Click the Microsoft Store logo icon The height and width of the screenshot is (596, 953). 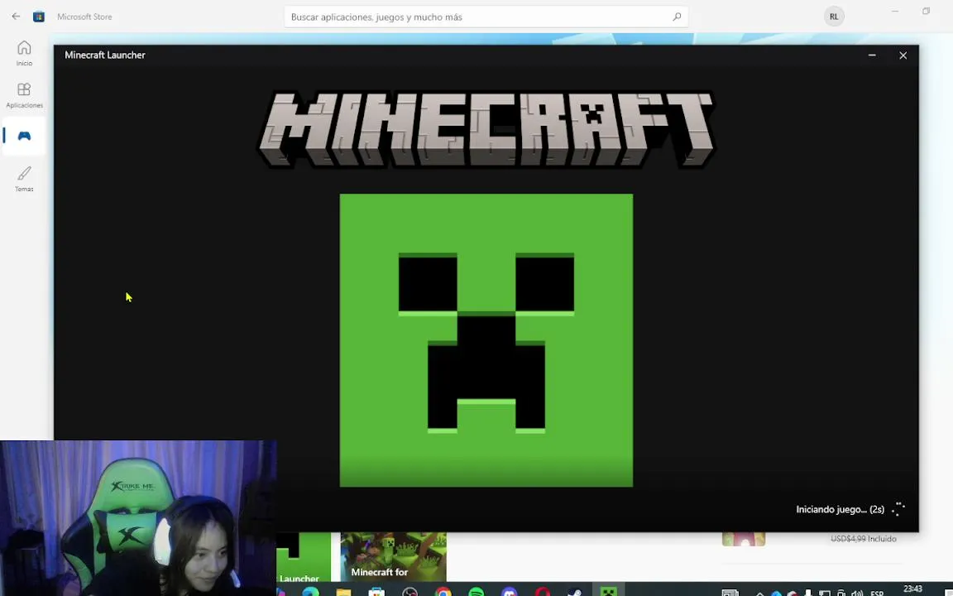[x=39, y=17]
